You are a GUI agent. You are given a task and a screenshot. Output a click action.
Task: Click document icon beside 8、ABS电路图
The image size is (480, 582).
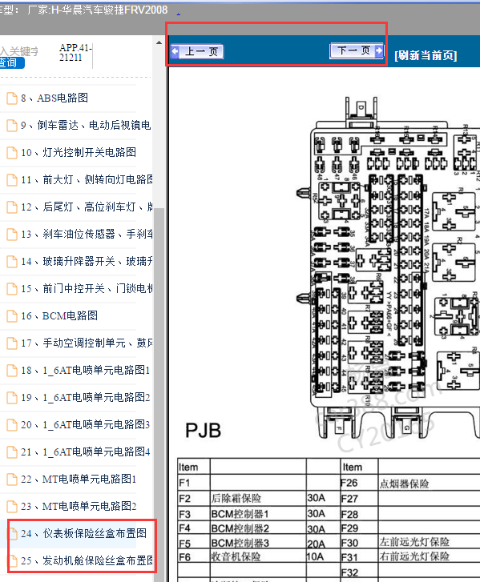[x=12, y=98]
